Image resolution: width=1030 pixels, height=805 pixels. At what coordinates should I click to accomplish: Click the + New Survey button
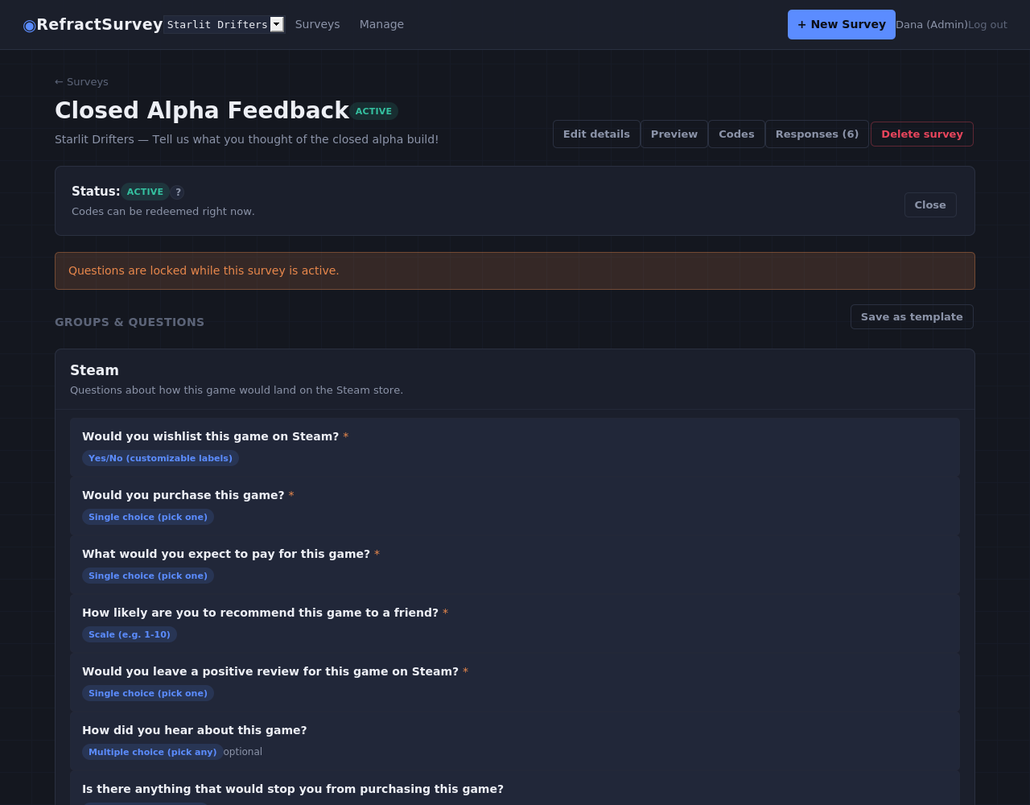pos(842,24)
